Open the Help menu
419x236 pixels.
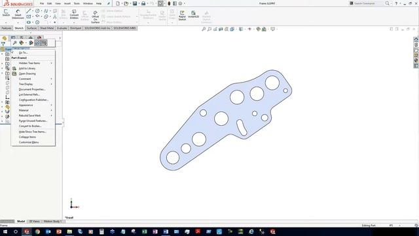click(x=99, y=4)
